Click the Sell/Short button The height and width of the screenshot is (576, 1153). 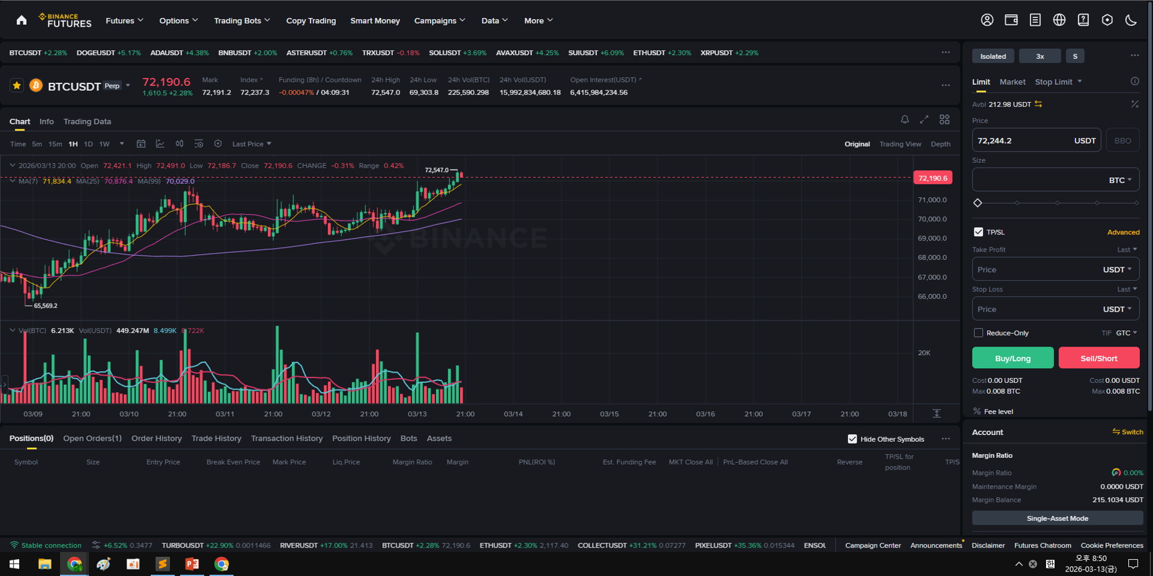(1099, 358)
